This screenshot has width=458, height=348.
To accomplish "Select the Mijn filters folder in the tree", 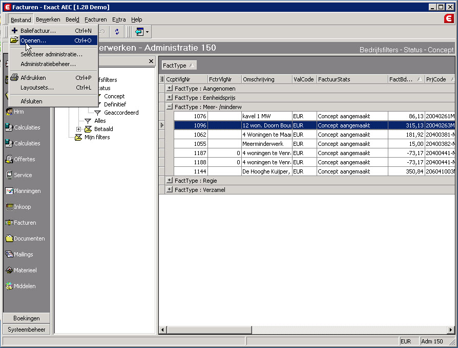I will click(97, 137).
